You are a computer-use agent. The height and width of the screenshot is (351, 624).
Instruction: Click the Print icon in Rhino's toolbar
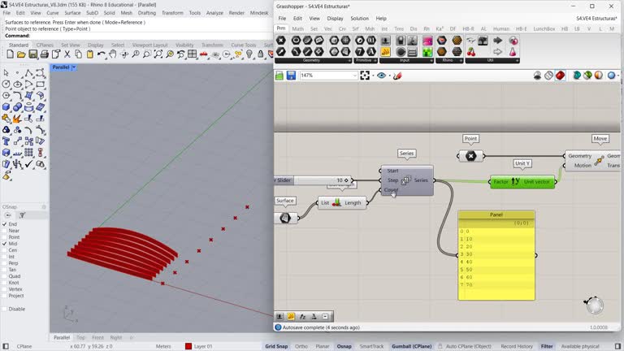click(43, 54)
